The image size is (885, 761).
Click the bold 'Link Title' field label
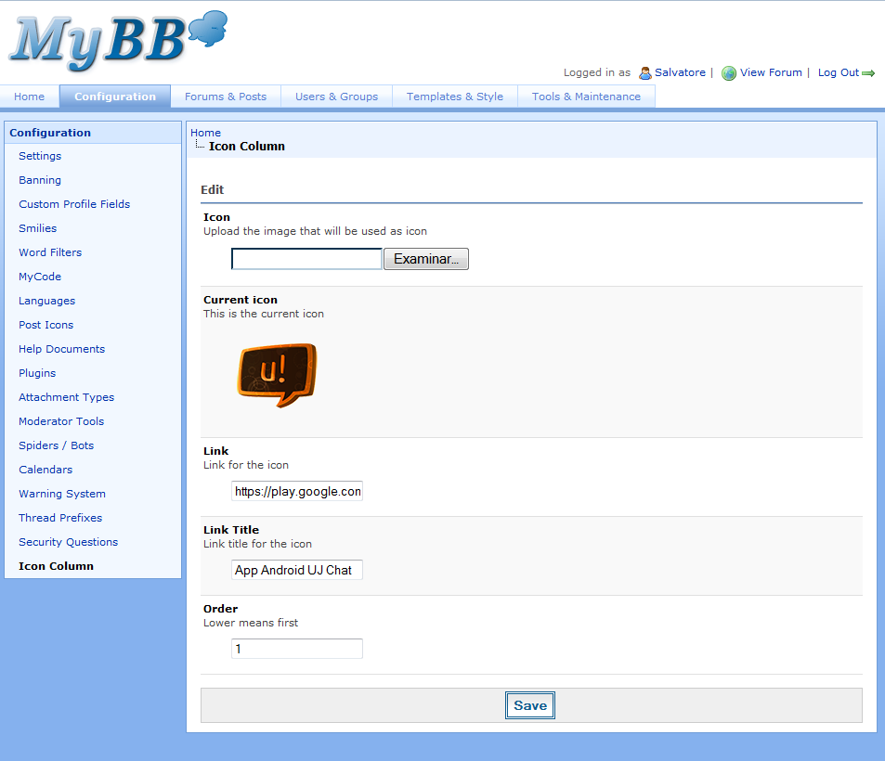point(231,530)
